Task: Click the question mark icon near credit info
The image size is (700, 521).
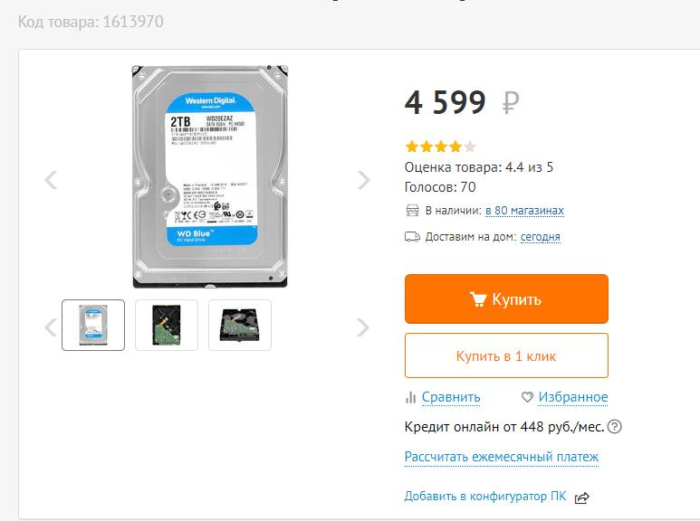Action: [x=615, y=426]
